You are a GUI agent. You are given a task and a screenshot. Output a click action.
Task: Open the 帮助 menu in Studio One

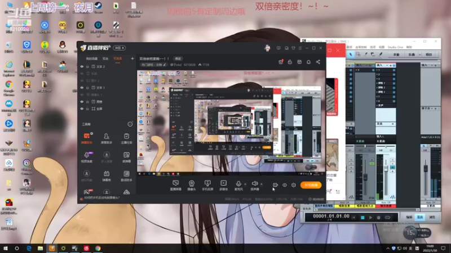(x=409, y=47)
